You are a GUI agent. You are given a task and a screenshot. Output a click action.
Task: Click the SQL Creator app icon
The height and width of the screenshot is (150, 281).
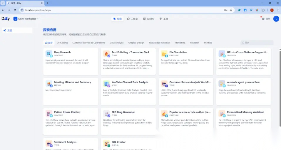coord(106,143)
